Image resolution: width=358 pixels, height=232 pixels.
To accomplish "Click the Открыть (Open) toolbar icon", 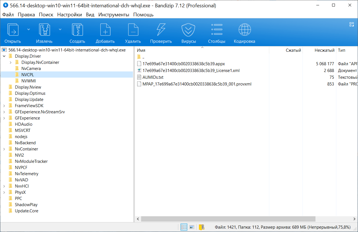I will coord(13,29).
